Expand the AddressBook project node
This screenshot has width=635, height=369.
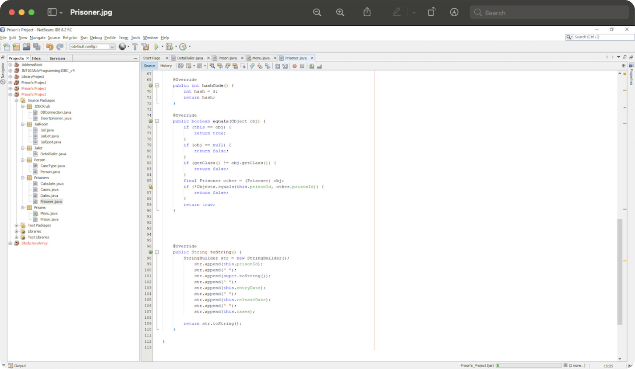click(10, 65)
